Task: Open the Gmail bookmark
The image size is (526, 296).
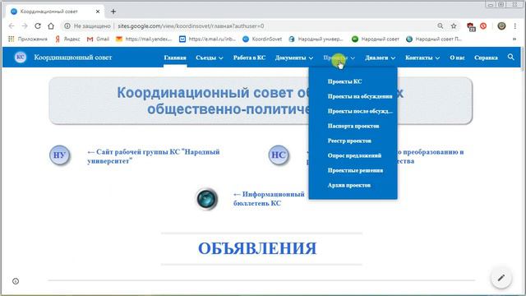Action: tap(98, 39)
